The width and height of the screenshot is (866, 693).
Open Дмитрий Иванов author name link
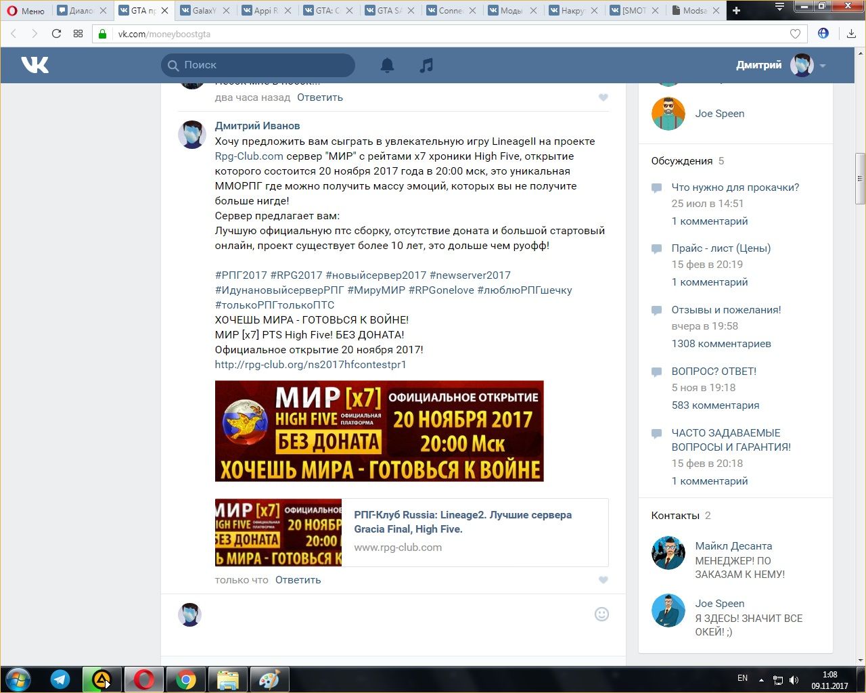point(257,126)
